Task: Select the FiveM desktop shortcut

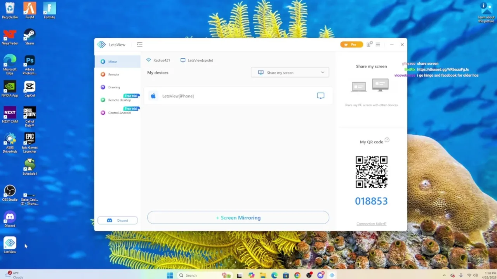Action: 30,10
